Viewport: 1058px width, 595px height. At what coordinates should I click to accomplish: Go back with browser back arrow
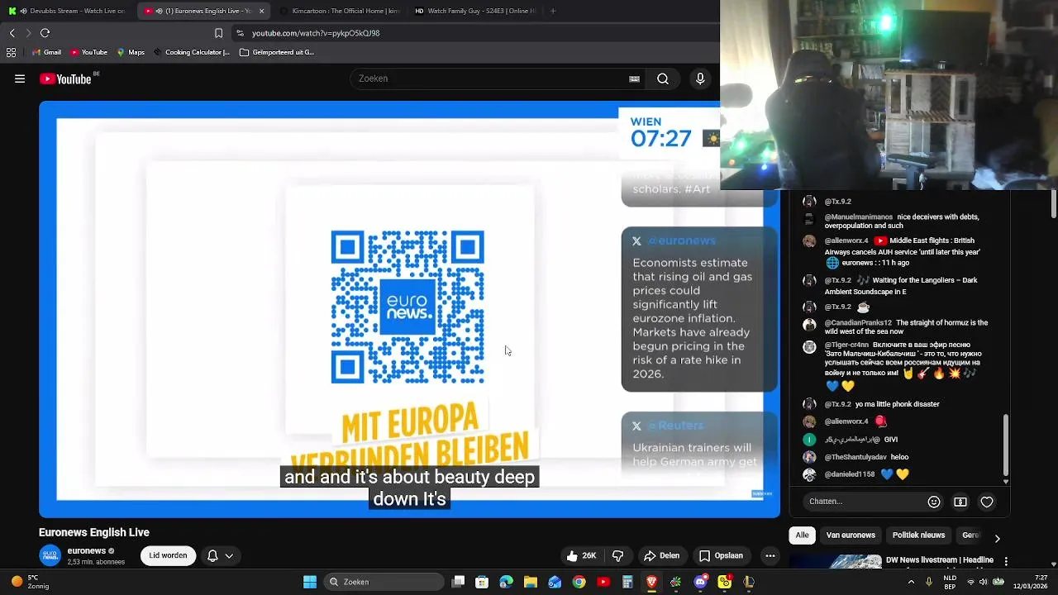12,33
